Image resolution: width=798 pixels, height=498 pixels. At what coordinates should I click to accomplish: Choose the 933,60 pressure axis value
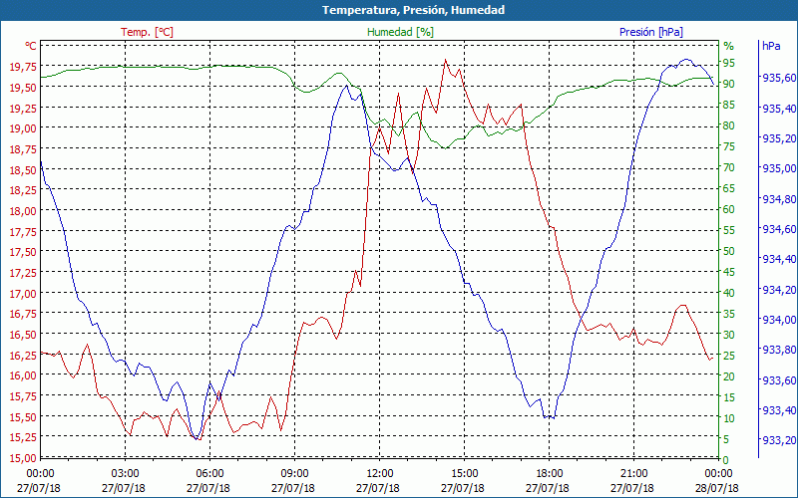click(779, 379)
